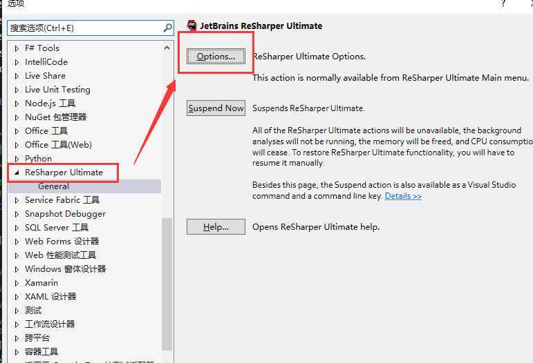Expand the SQL Server 工具 node
Screen dimensions: 533x363
(x=17, y=228)
